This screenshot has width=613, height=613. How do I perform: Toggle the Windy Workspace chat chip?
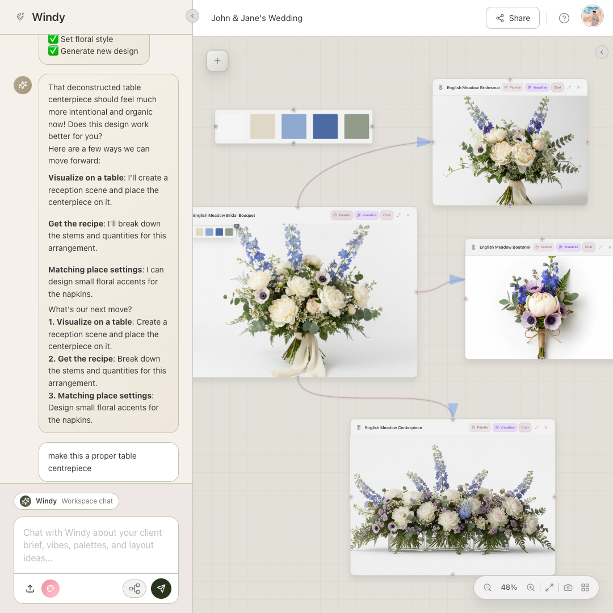coord(66,501)
